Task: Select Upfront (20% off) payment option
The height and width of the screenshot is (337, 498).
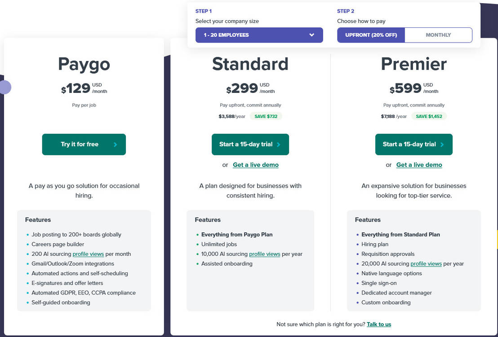Action: point(371,35)
